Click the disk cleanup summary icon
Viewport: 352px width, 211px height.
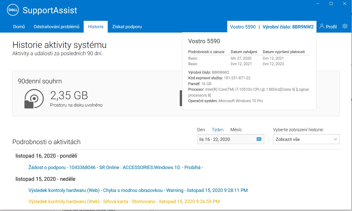tap(34, 99)
